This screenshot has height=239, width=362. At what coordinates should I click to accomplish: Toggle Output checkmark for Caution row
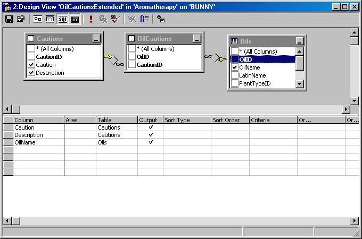coord(151,127)
